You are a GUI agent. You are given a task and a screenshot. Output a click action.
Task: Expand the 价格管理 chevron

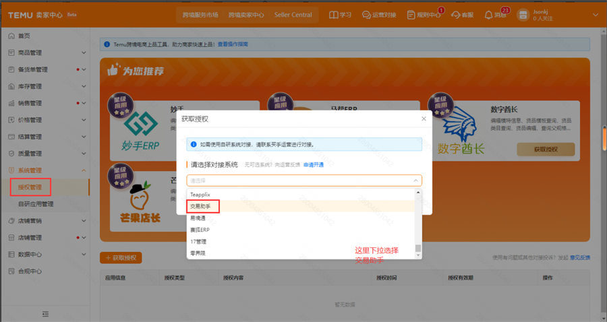coord(84,120)
